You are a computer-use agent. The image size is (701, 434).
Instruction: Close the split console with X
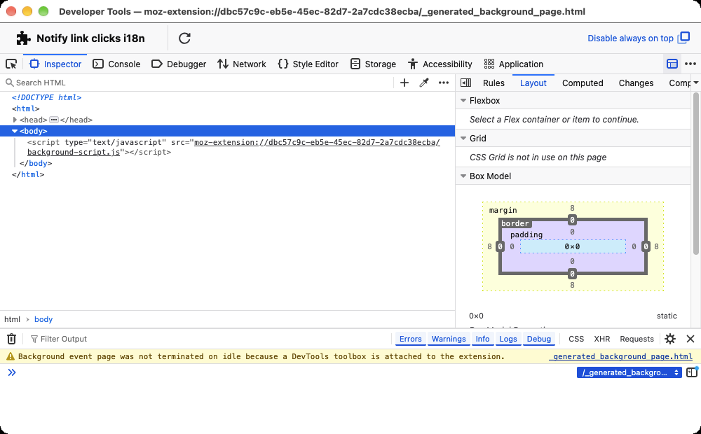pyautogui.click(x=690, y=339)
